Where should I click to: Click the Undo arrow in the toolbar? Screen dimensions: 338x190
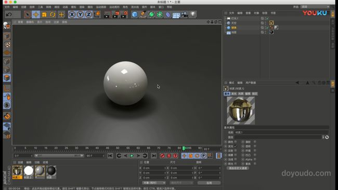coord(9,15)
